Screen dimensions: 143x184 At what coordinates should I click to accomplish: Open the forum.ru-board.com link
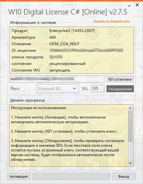coord(111,21)
